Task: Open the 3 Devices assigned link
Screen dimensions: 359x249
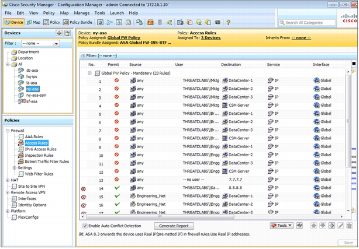Action: pyautogui.click(x=210, y=38)
